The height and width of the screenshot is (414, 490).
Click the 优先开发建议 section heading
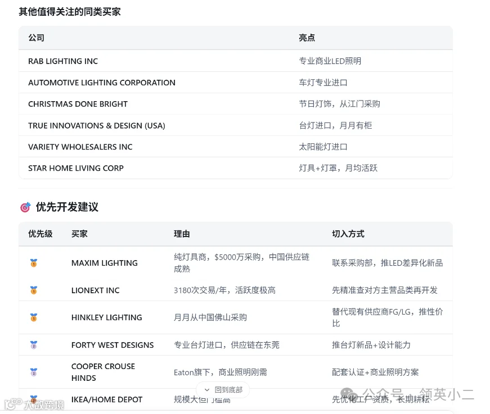pos(67,207)
